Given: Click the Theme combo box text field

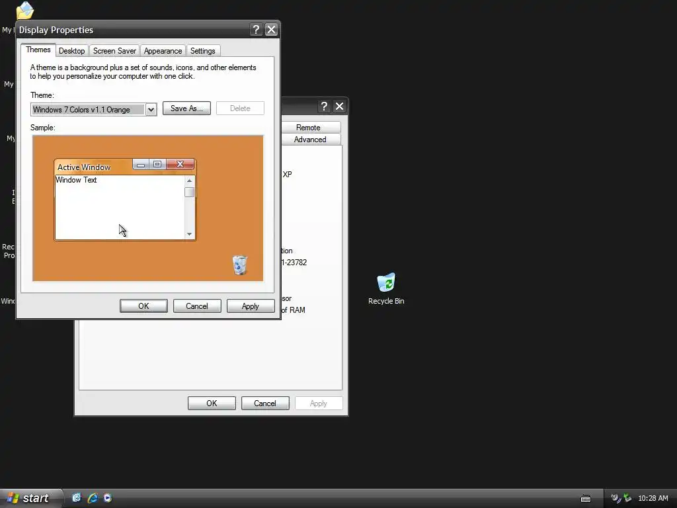Looking at the screenshot, I should pyautogui.click(x=88, y=110).
